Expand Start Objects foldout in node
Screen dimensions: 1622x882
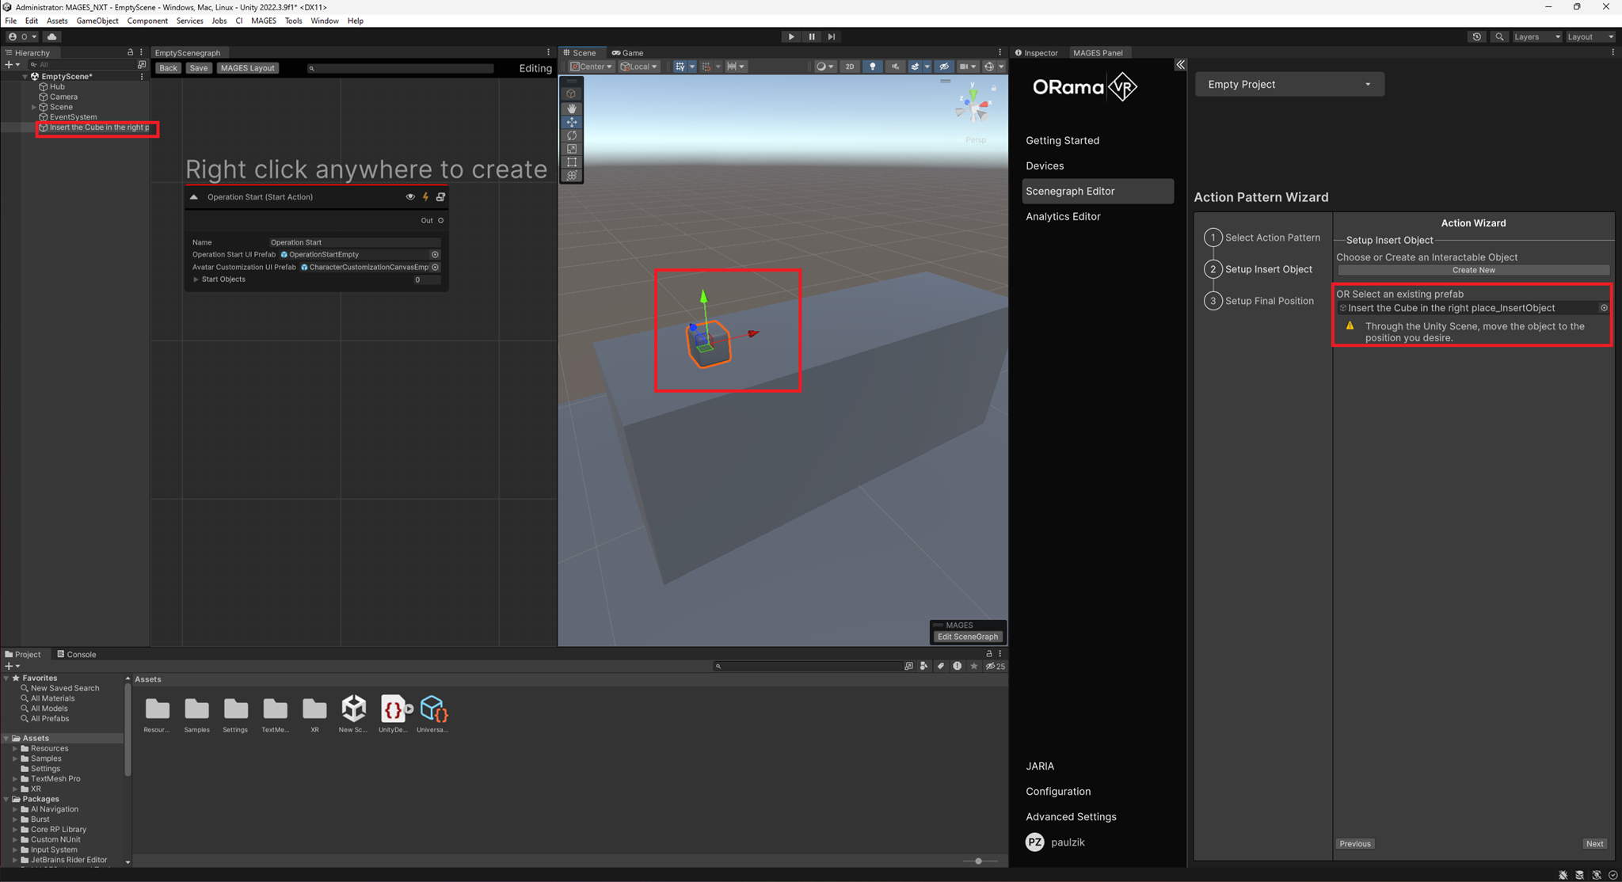pos(196,279)
